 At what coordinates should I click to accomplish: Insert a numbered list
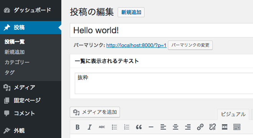coord(127,127)
